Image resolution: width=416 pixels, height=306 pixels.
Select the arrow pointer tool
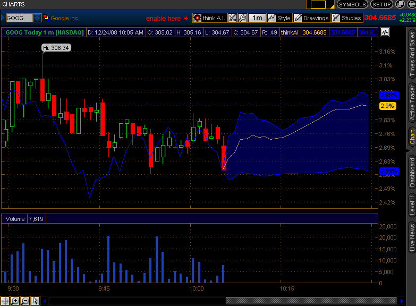pos(35,301)
